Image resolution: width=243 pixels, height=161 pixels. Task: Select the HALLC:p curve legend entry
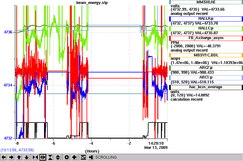206,29
